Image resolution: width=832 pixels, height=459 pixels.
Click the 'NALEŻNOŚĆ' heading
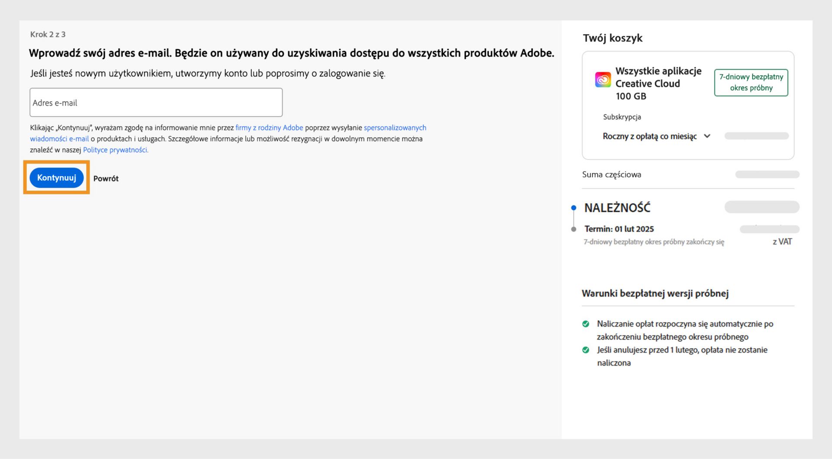coord(617,208)
